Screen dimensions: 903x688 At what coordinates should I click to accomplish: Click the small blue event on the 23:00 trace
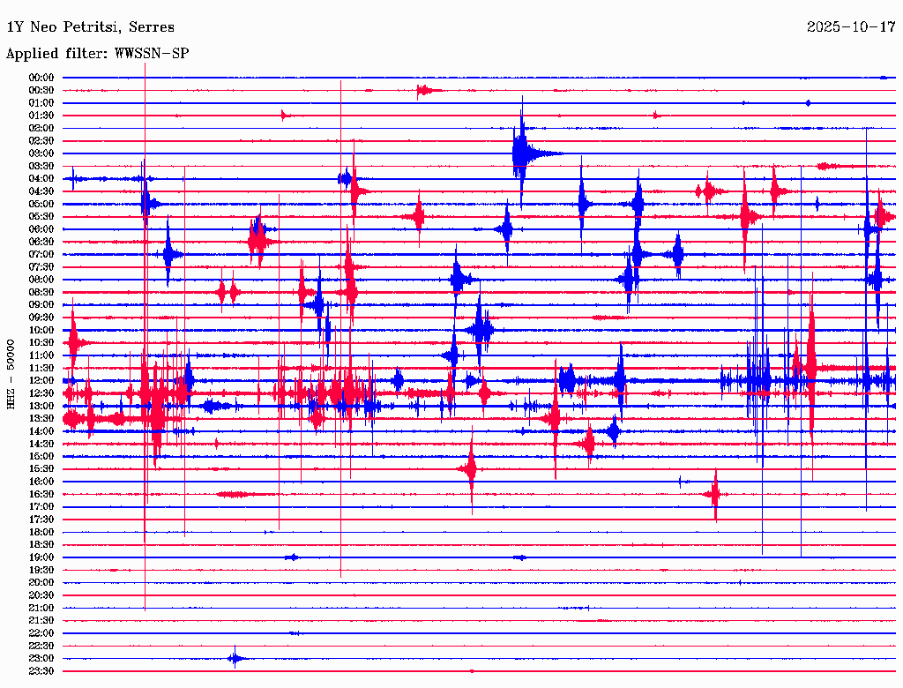point(235,658)
